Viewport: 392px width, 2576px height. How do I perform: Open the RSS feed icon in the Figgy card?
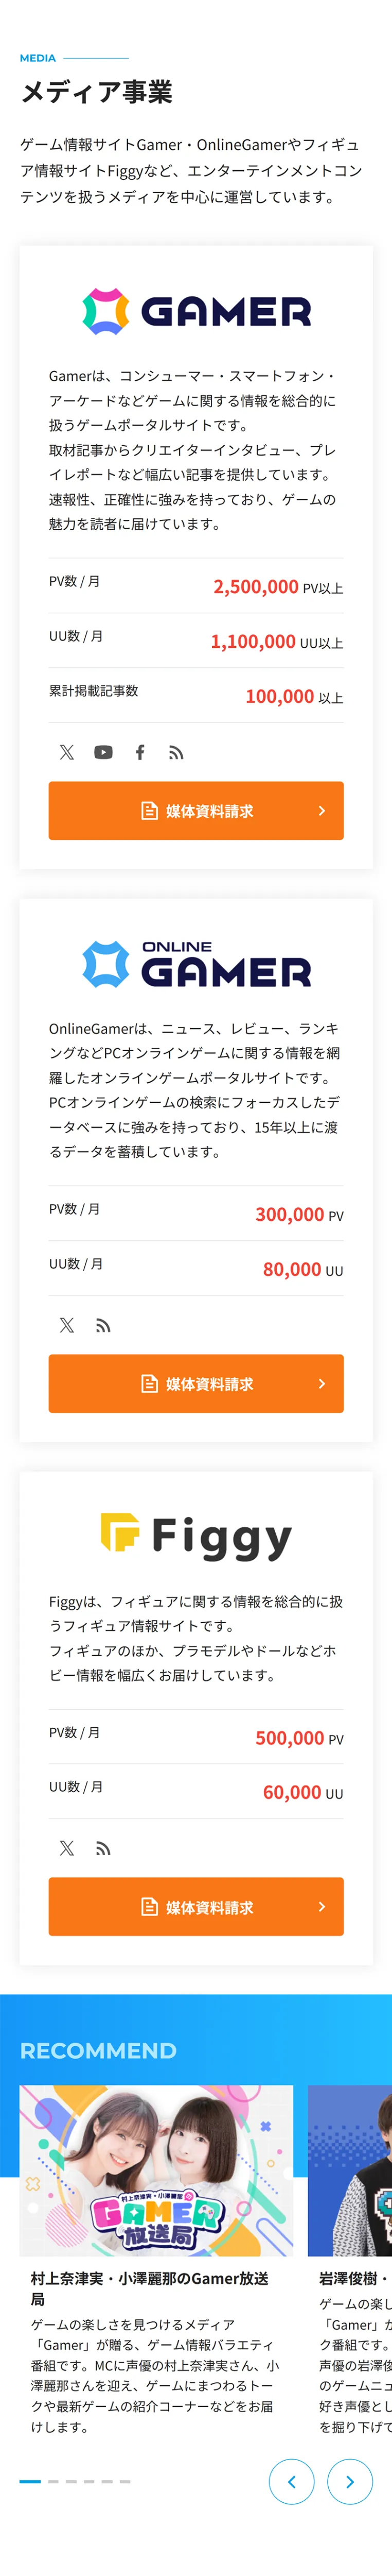[x=103, y=1848]
